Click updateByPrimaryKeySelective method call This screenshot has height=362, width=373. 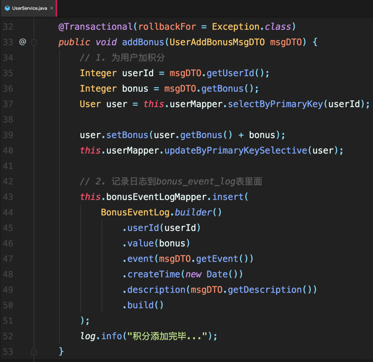236,150
